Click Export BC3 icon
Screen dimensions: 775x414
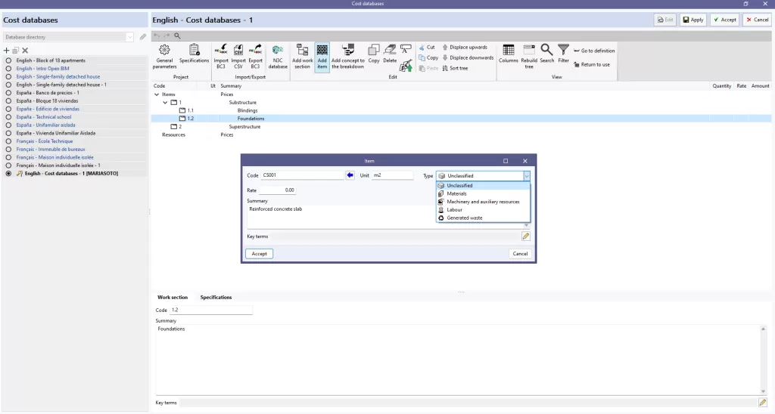255,56
